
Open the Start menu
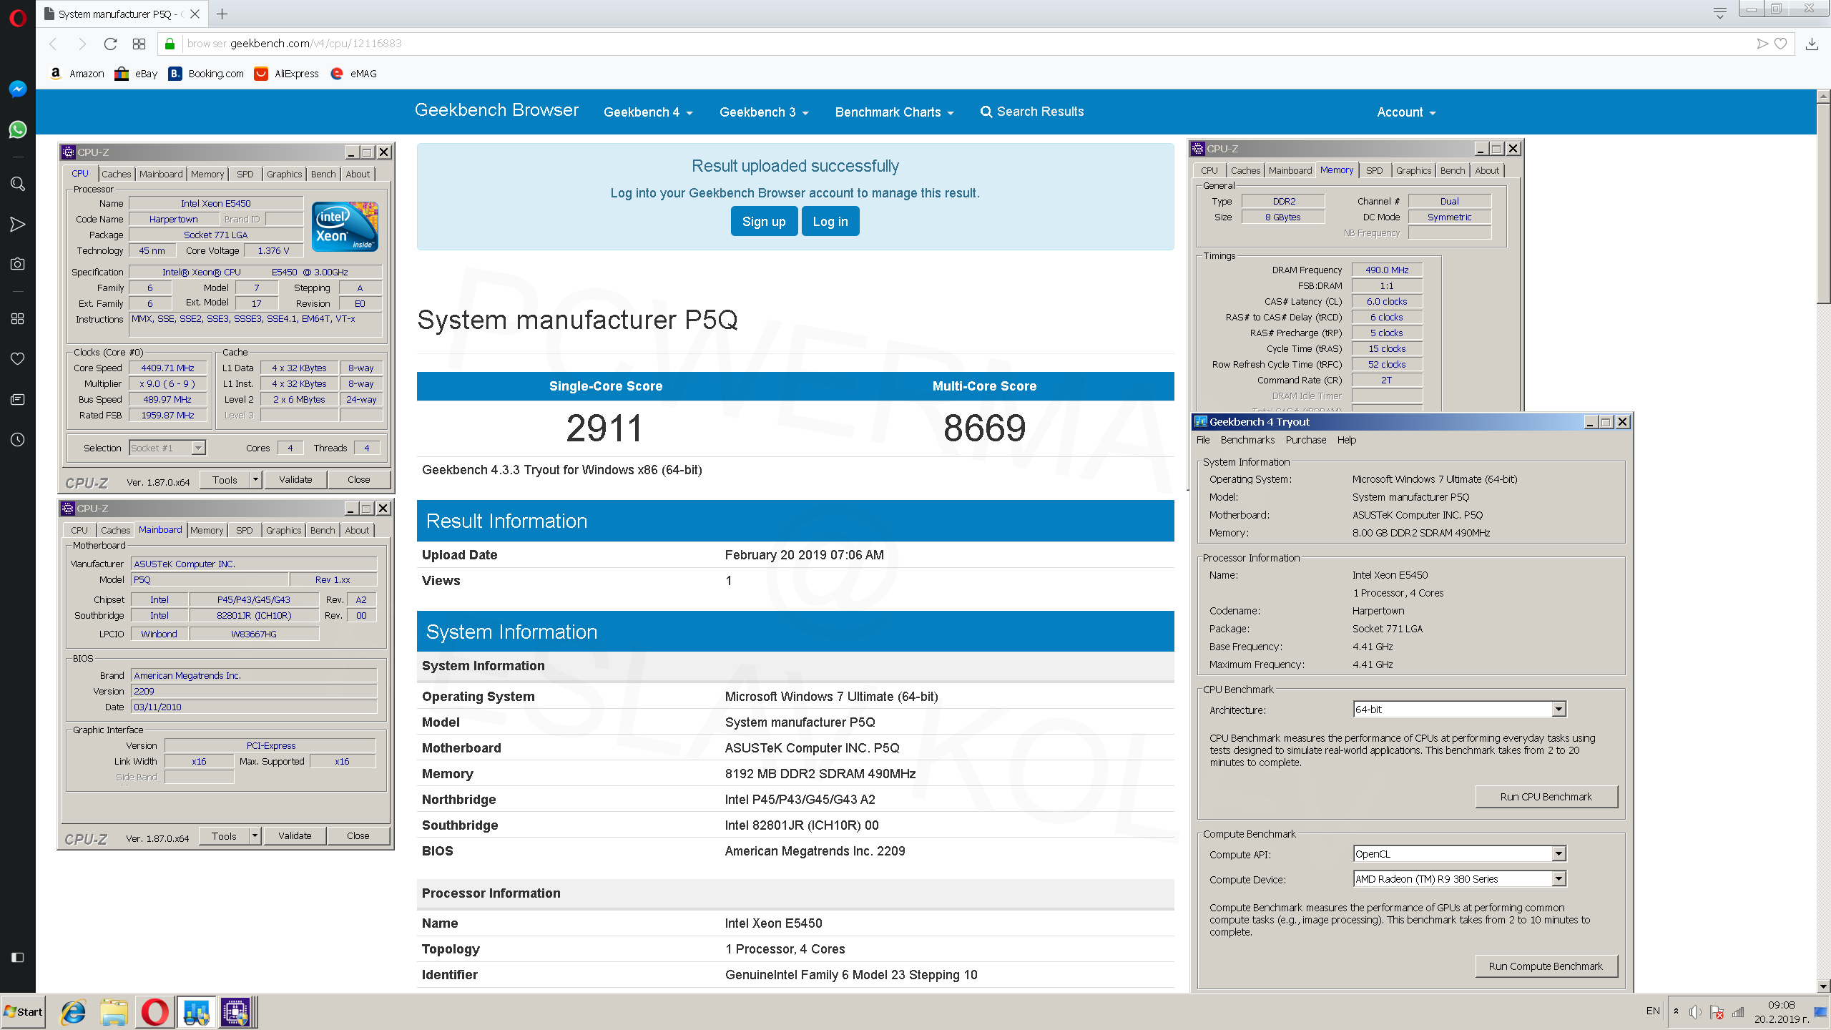(x=24, y=1012)
